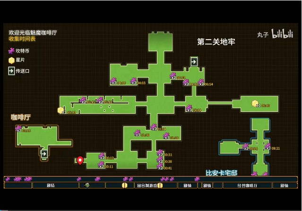Viewport: 302px width, 211px height.
Task: Select the coin marker timed 04:03
Action: [x=133, y=81]
